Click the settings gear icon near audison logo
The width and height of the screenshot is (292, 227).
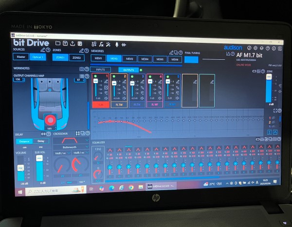coord(255,48)
